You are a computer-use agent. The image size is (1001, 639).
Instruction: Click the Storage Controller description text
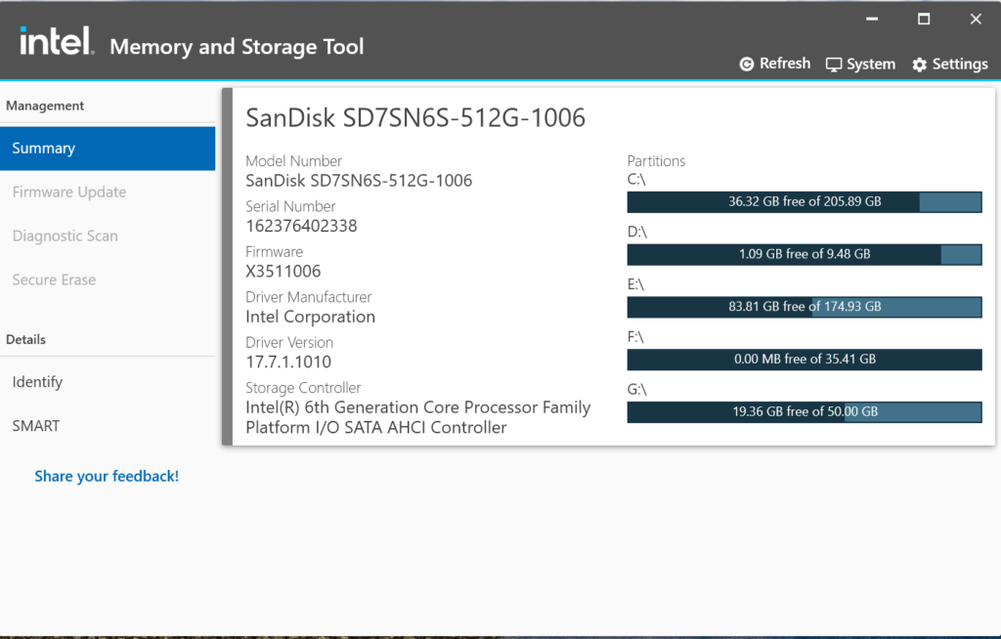[x=418, y=417]
